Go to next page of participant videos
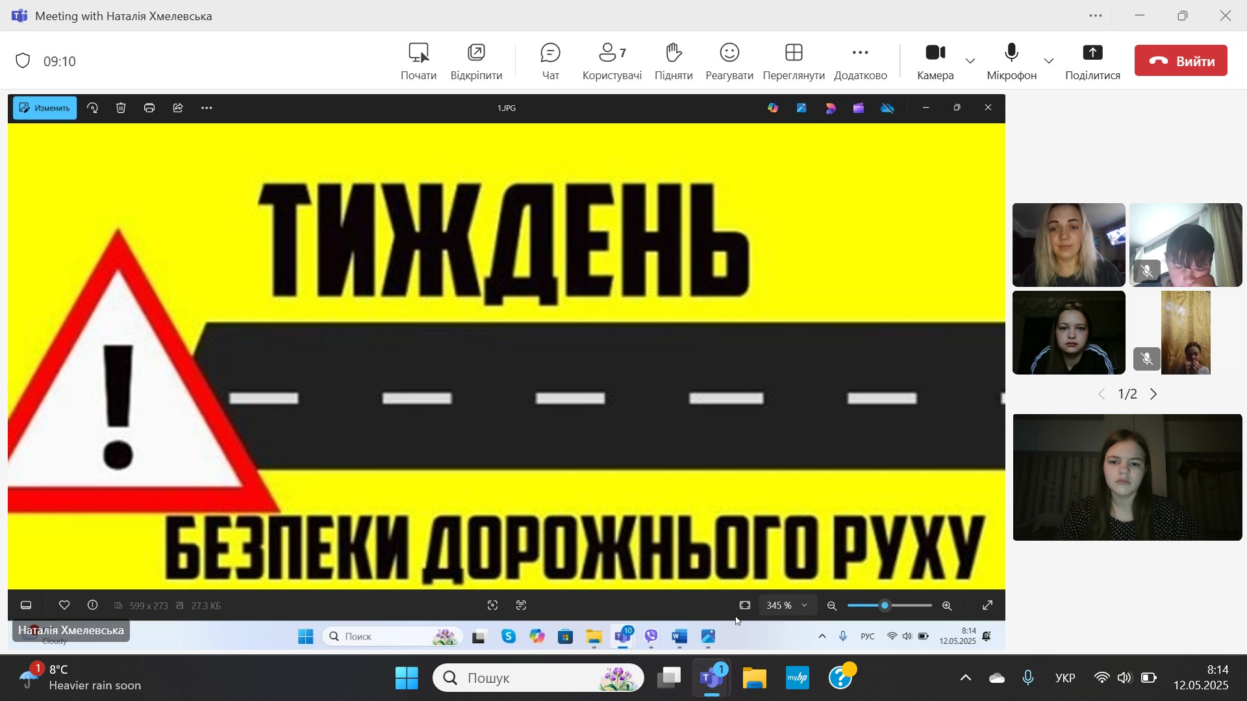 click(x=1154, y=394)
